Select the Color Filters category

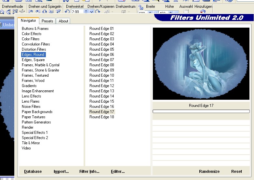(x=31, y=39)
